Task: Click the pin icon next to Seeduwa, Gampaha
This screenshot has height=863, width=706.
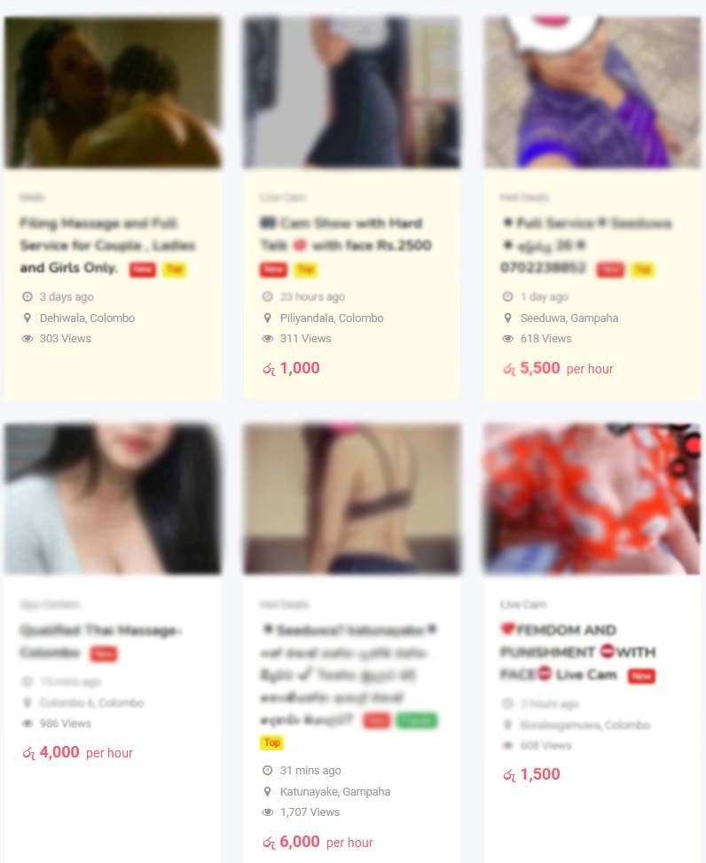Action: click(508, 318)
